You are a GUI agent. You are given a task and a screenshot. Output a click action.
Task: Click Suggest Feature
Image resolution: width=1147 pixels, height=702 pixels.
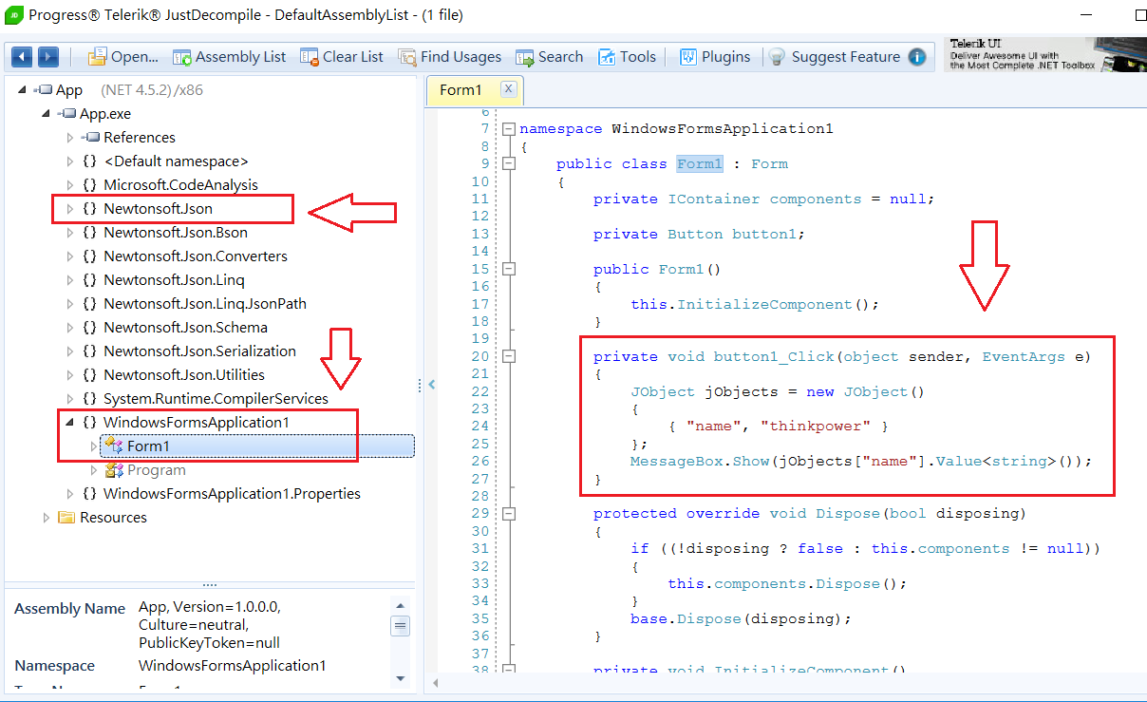click(x=835, y=57)
